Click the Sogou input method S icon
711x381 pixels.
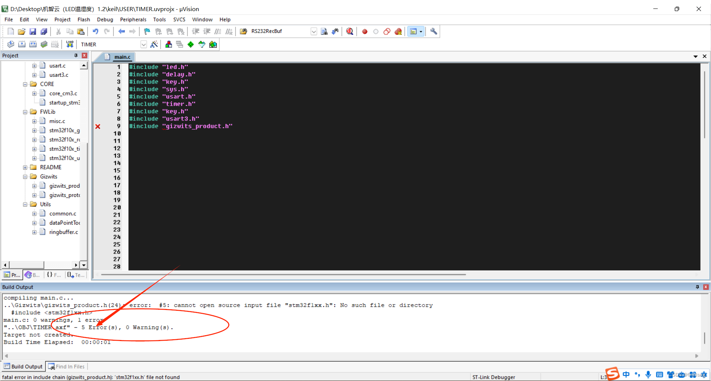pyautogui.click(x=612, y=374)
